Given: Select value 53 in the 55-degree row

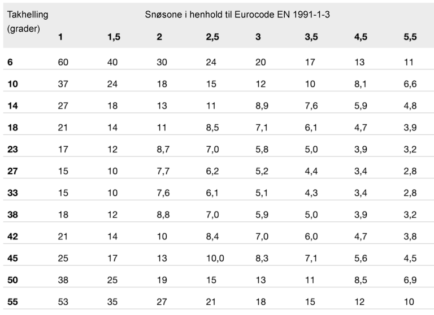Looking at the screenshot, I should (63, 301).
